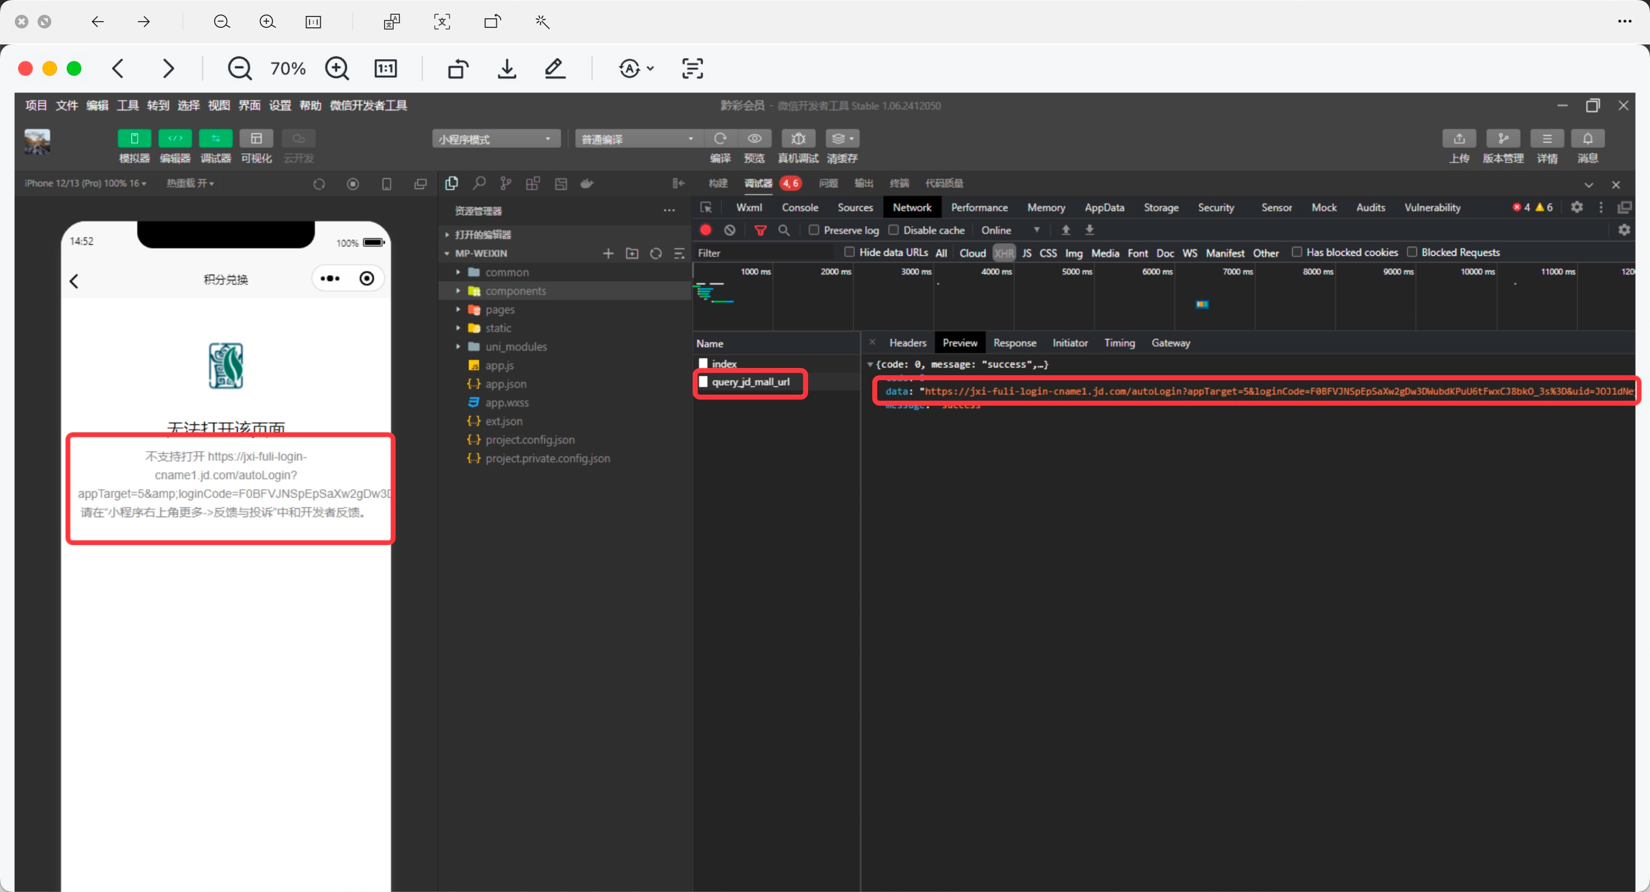Expand the pages folder
1650x892 pixels.
(x=499, y=310)
